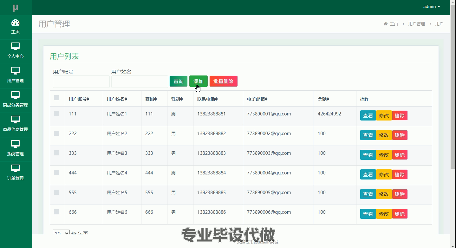Click 修改 for user 444

point(384,174)
